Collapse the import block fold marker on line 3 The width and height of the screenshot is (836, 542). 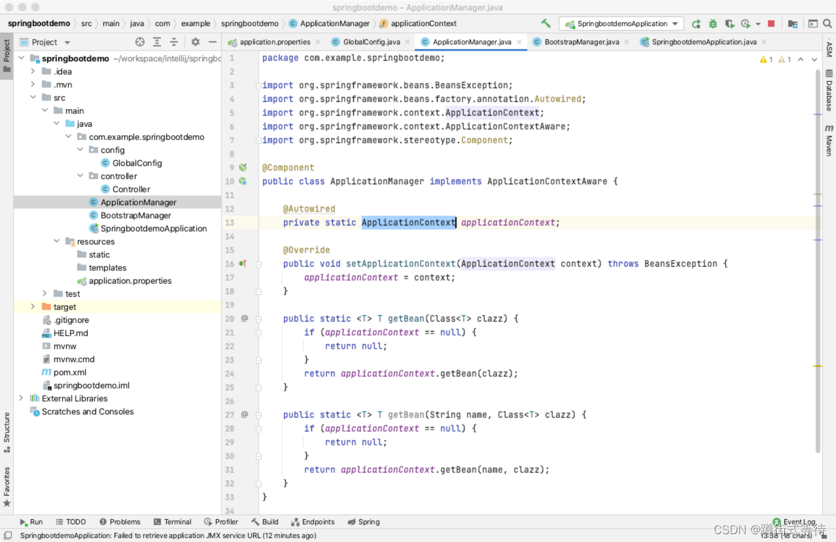[258, 85]
